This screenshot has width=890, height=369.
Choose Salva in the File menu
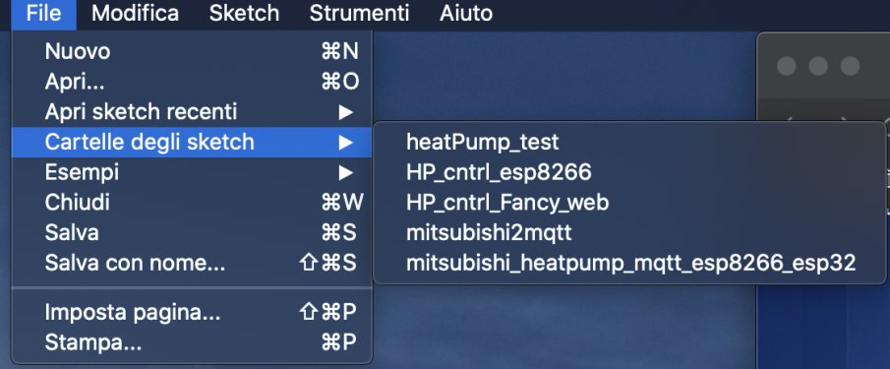192,232
